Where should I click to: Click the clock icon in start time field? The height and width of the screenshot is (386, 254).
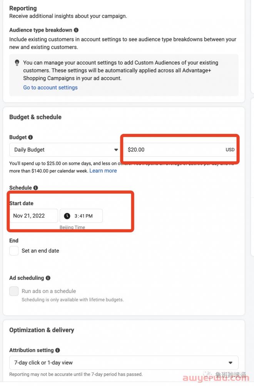(x=67, y=216)
